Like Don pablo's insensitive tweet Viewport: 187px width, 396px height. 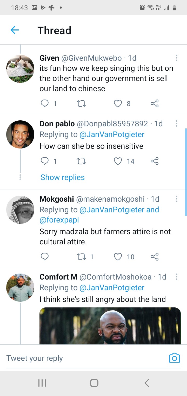118,161
